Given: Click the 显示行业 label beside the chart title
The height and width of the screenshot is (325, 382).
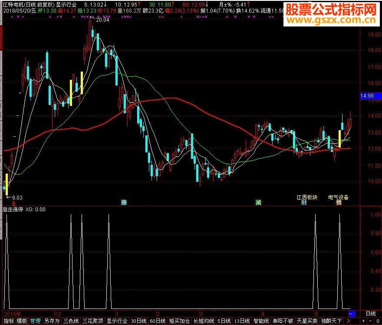Looking at the screenshot, I should 66,5.
